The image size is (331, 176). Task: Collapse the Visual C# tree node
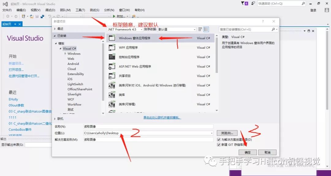click(60, 48)
